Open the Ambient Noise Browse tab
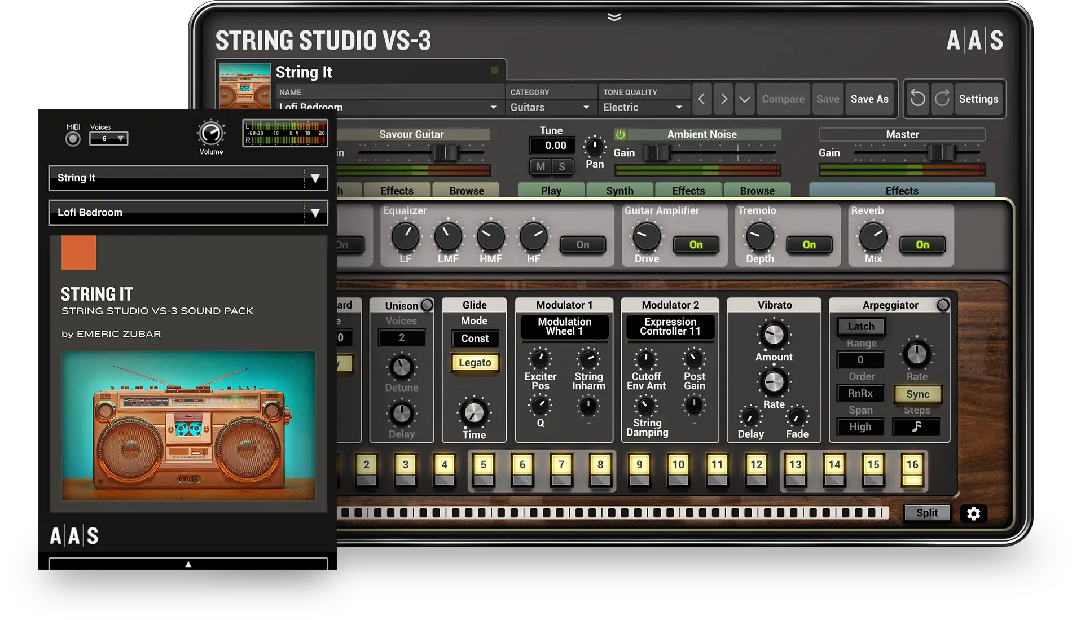The width and height of the screenshot is (1072, 620). point(757,191)
